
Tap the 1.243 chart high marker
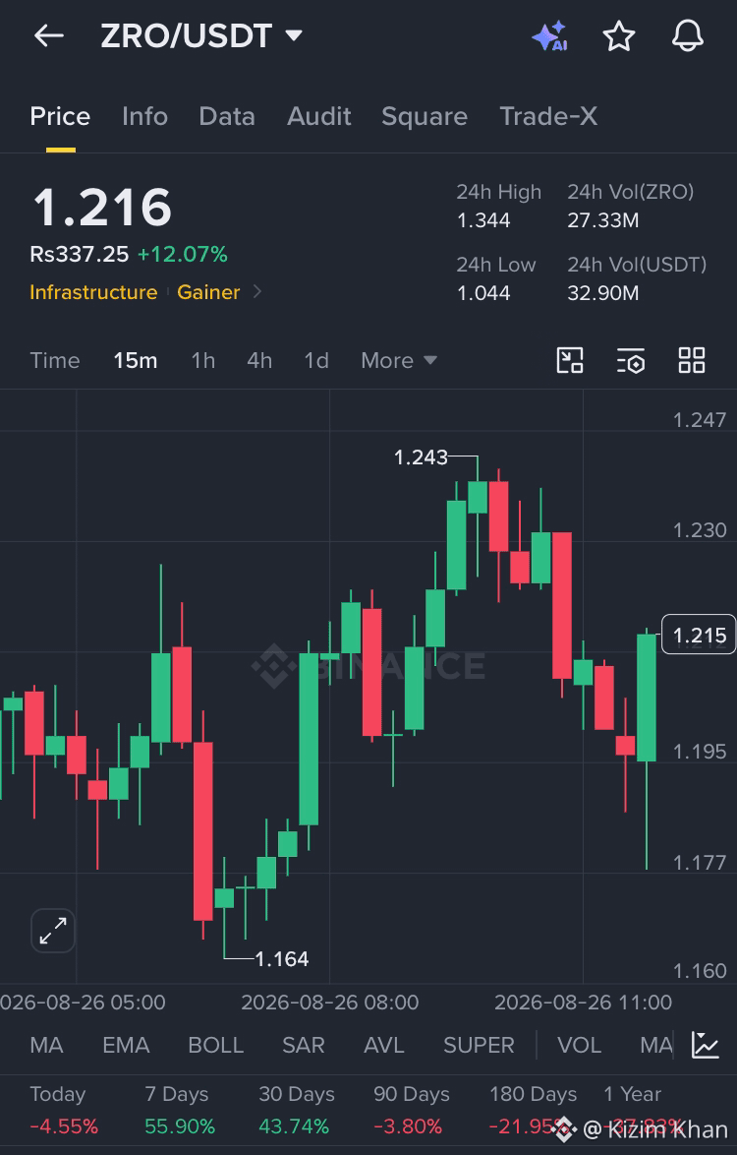click(421, 457)
